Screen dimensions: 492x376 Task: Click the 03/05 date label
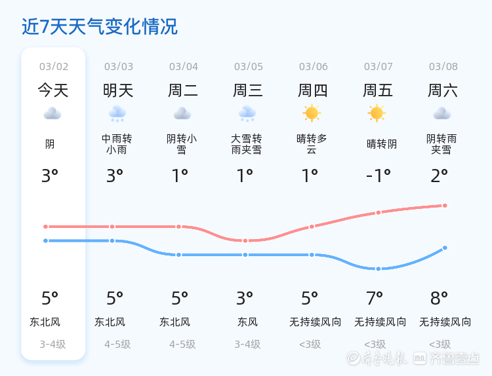(248, 66)
